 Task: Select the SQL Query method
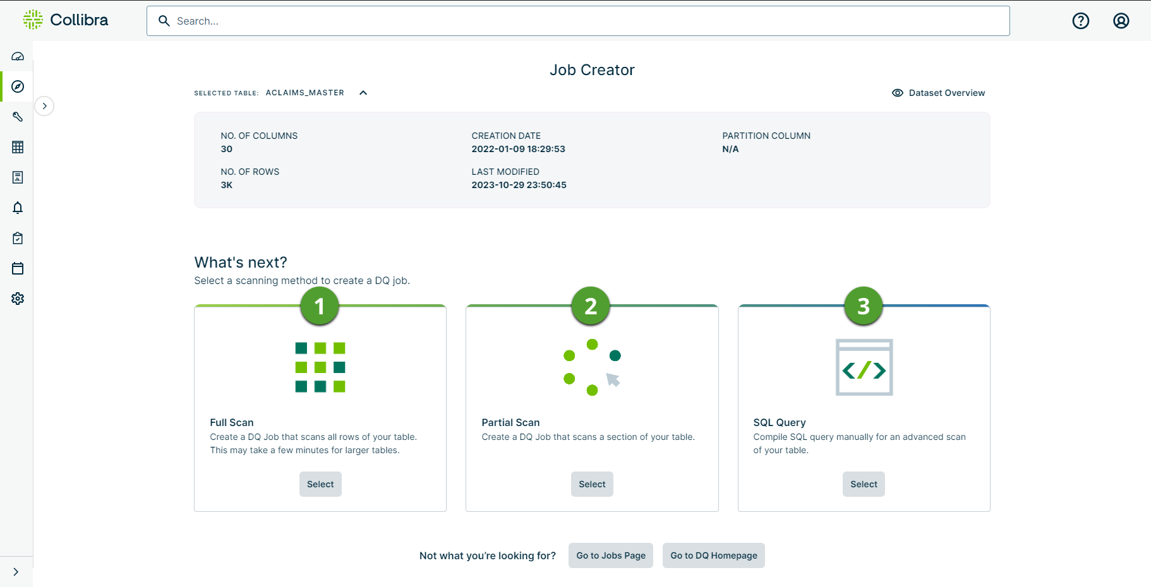tap(864, 484)
